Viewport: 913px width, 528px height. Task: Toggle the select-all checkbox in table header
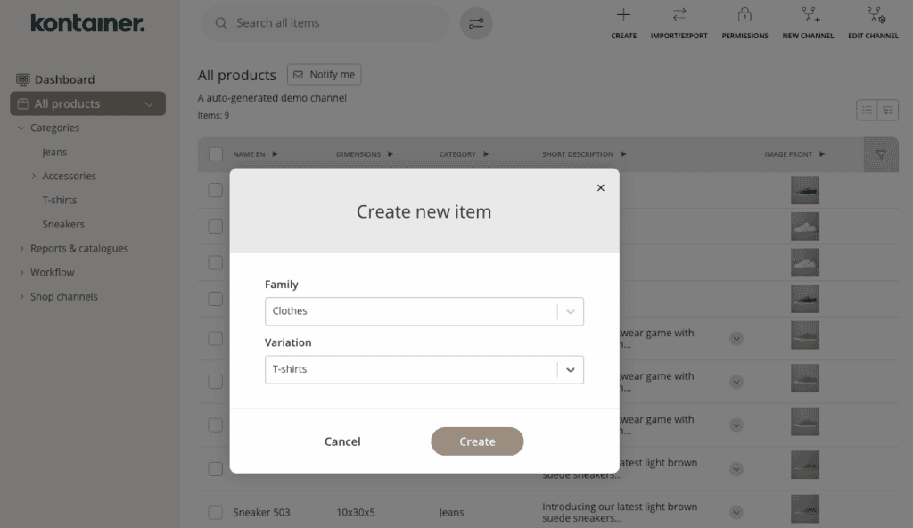[216, 154]
